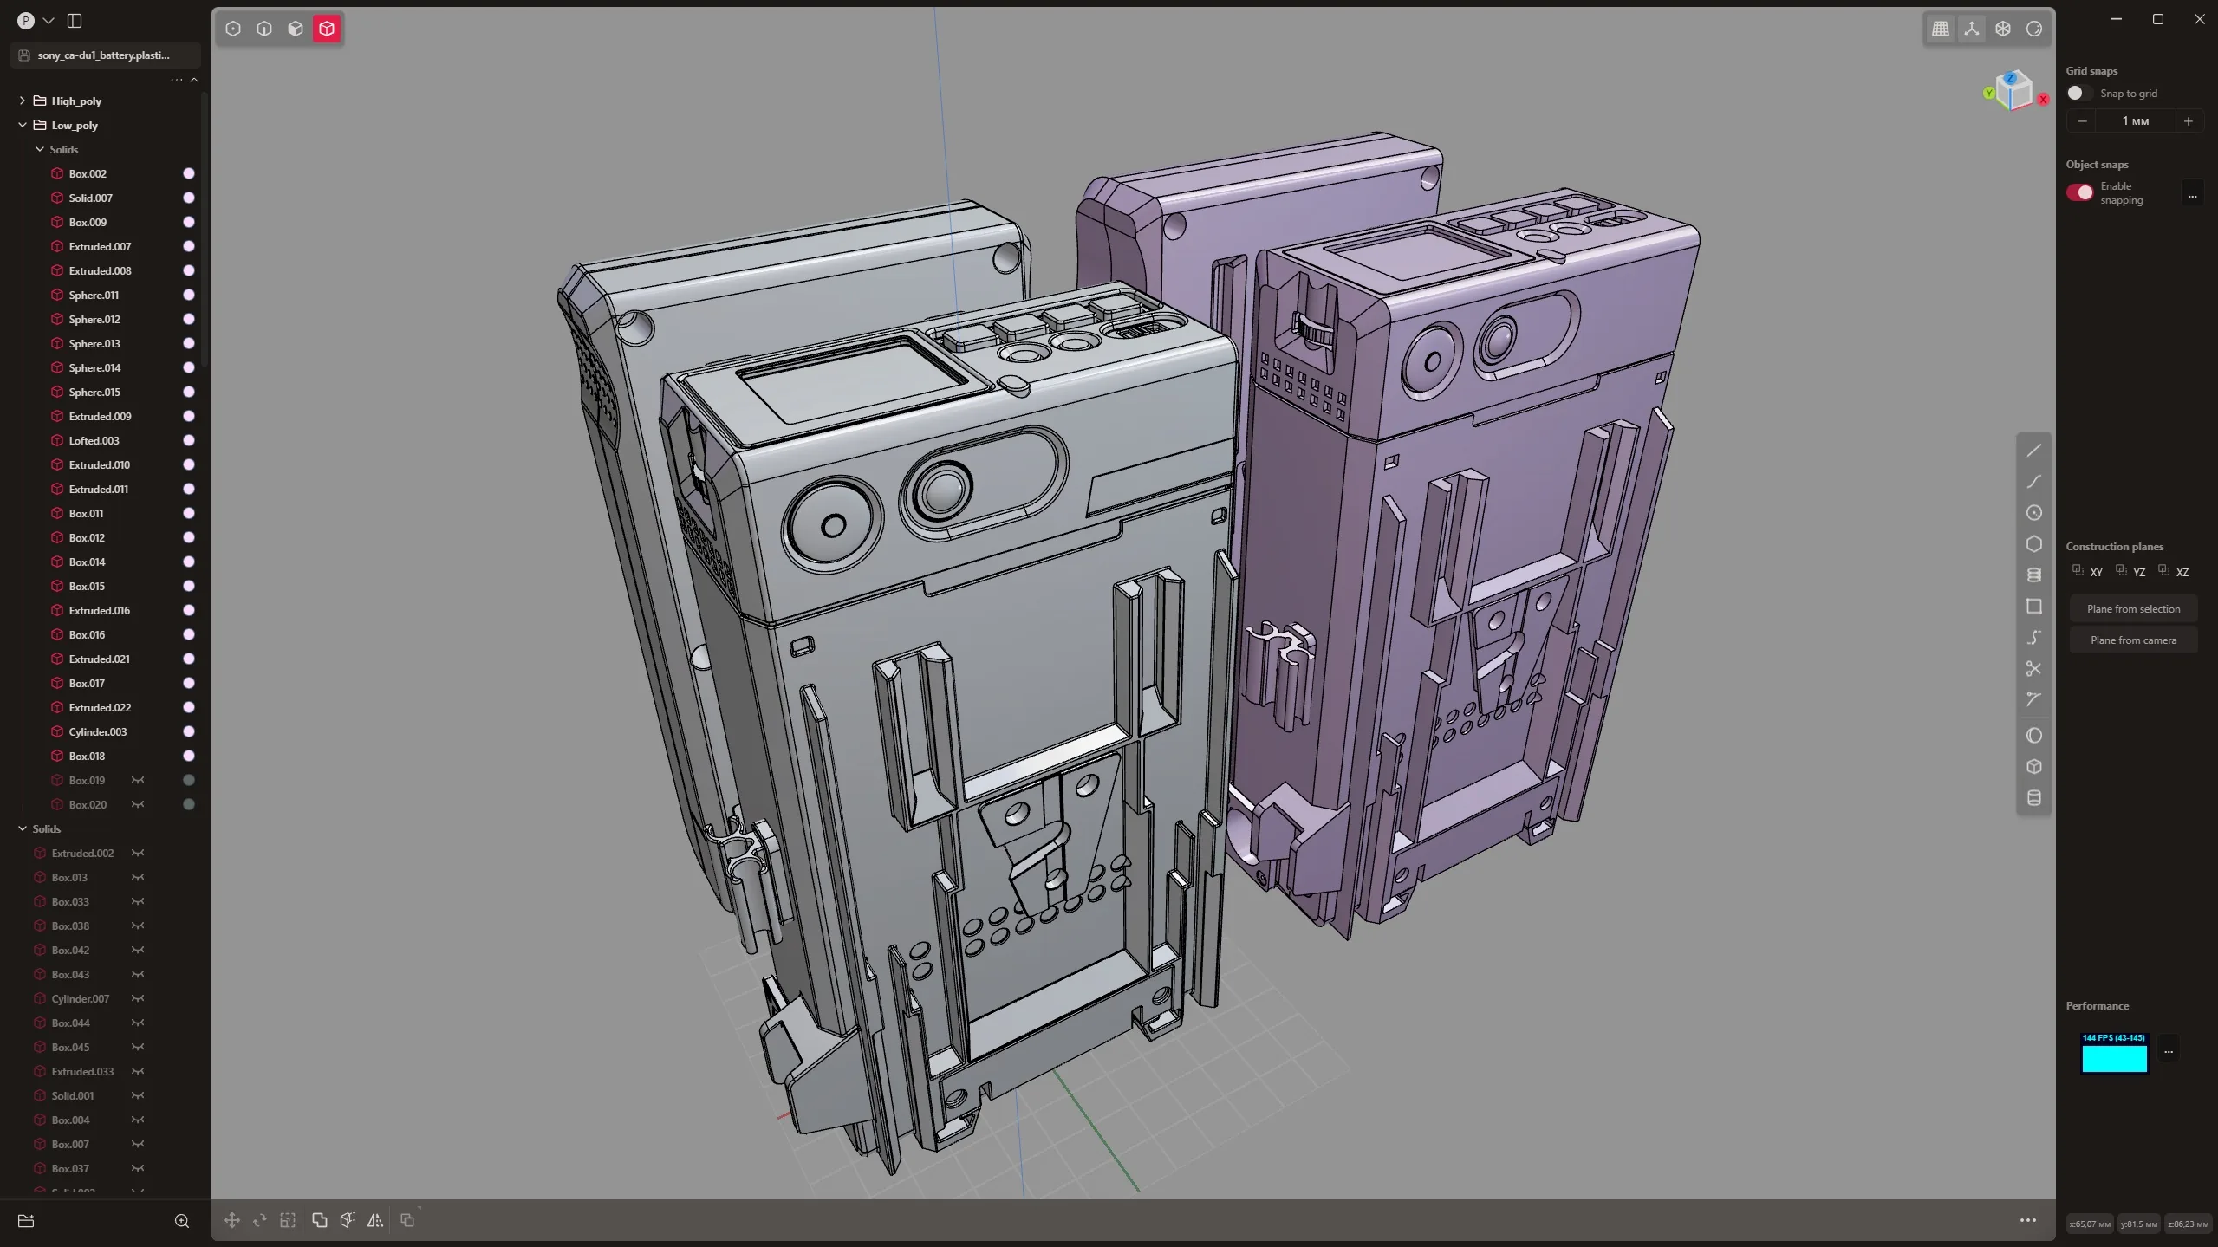The width and height of the screenshot is (2218, 1247).
Task: Select the Curve tool
Action: coord(2034,482)
